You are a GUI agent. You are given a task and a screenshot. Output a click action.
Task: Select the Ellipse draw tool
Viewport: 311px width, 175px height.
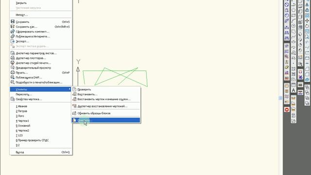(294, 42)
